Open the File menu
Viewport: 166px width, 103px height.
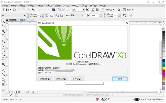tap(5, 6)
